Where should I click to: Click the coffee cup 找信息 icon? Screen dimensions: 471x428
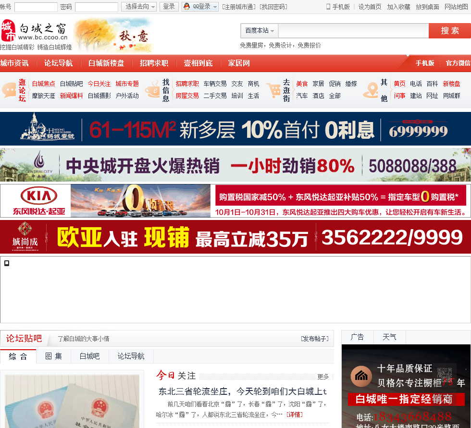pyautogui.click(x=152, y=89)
